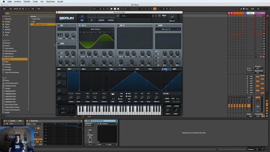Open Serum preset name field
Image resolution: width=270 pixels, height=152 pixels.
pyautogui.click(x=135, y=16)
